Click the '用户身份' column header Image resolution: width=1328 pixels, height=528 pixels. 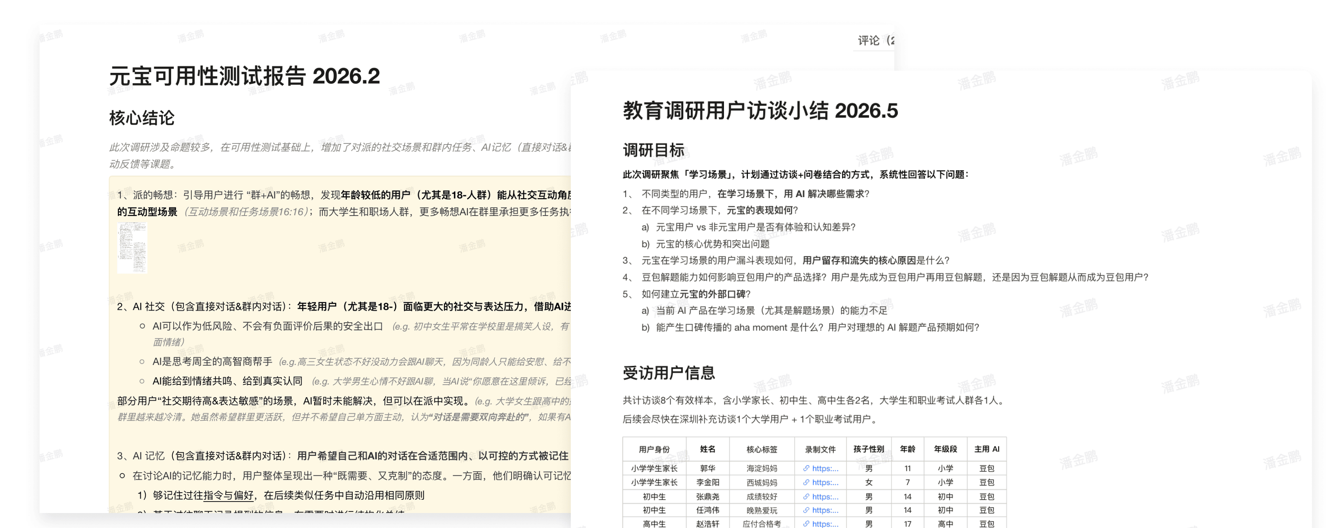pos(654,449)
